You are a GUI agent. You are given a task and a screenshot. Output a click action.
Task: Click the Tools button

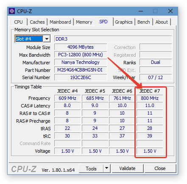point(91,168)
